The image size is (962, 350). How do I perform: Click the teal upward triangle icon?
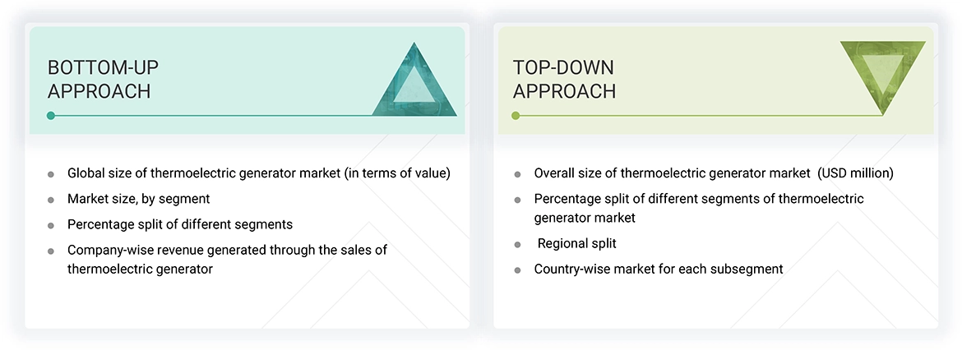(x=414, y=84)
